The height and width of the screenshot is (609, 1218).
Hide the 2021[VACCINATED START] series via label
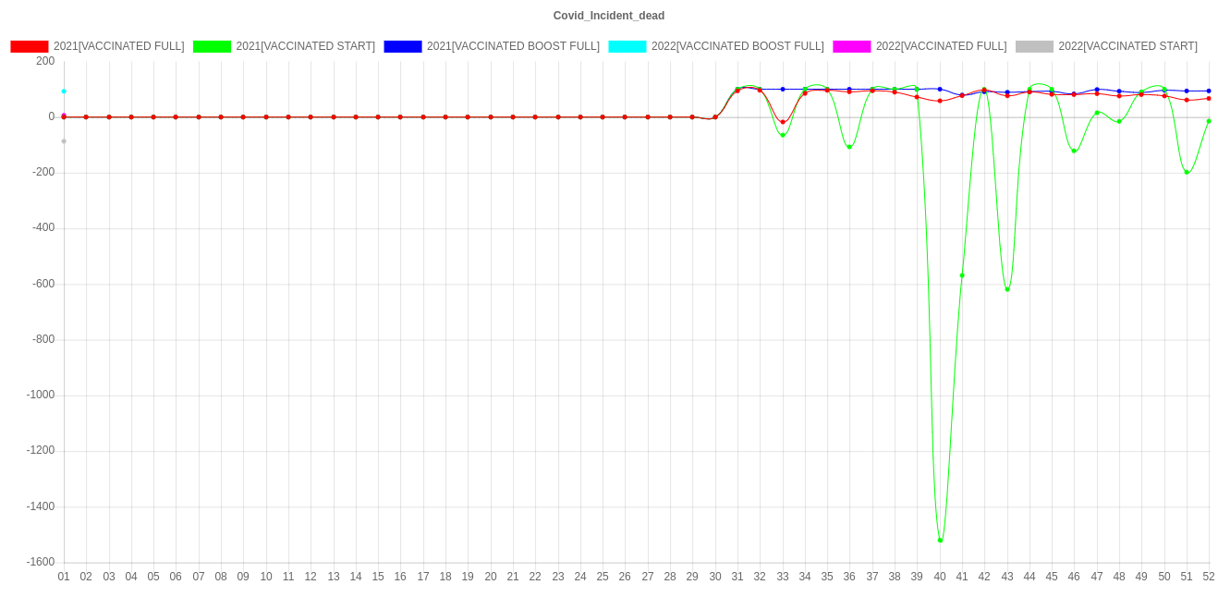click(305, 46)
